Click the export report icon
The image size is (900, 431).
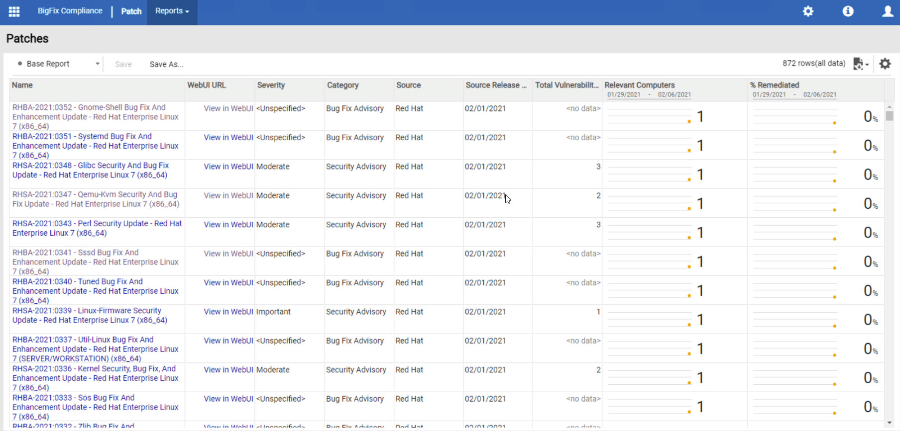[860, 64]
